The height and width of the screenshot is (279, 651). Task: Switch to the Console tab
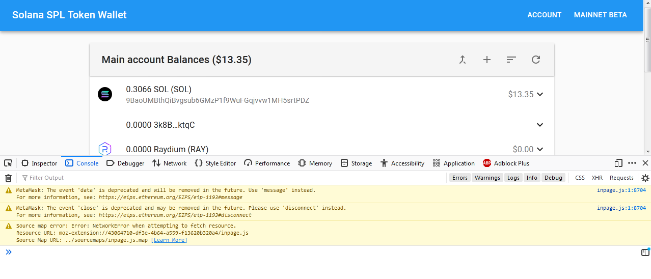pyautogui.click(x=82, y=163)
